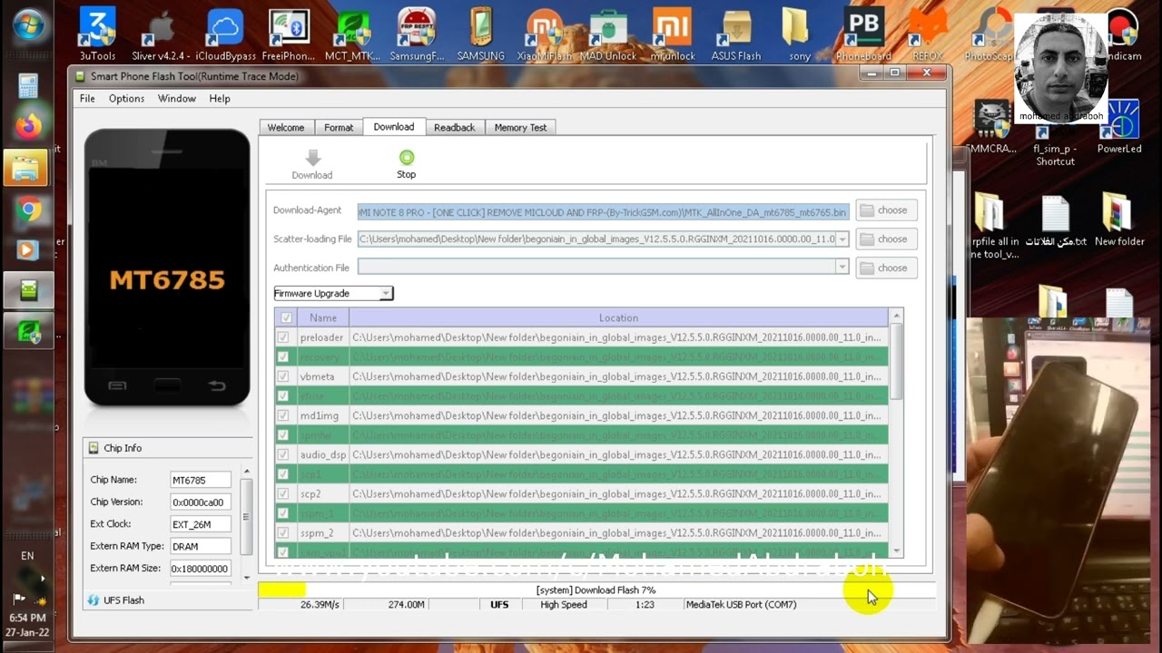Click the yellow download progress bar
Screen dimensions: 1162x653
(x=596, y=590)
